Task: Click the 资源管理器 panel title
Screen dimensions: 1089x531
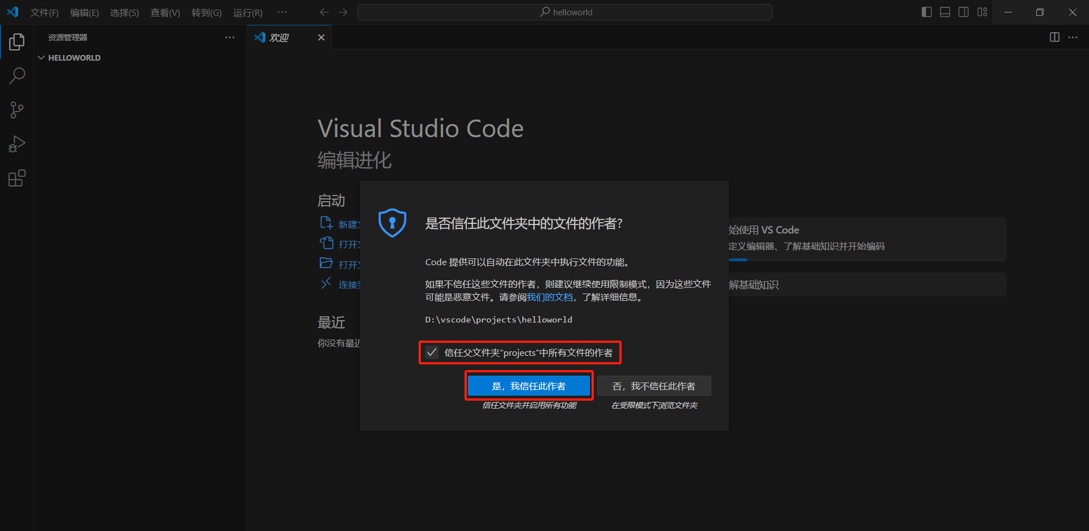Action: click(67, 37)
